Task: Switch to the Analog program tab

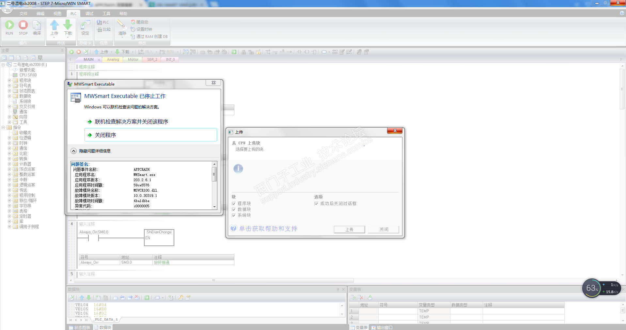Action: 113,59
